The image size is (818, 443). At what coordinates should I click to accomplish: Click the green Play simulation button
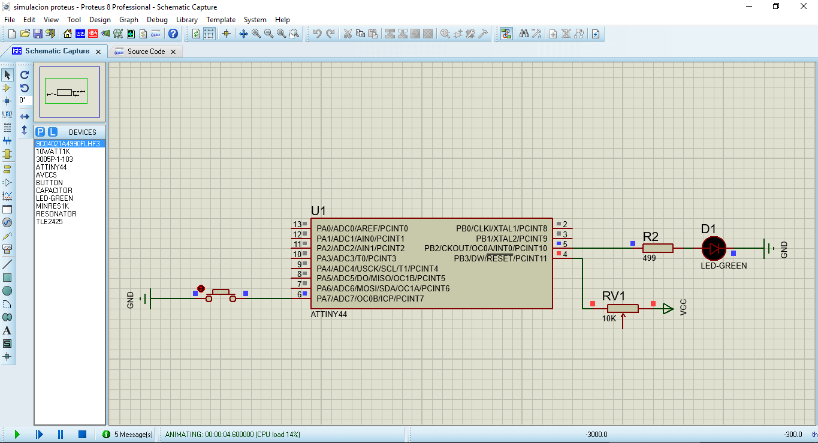(x=17, y=434)
